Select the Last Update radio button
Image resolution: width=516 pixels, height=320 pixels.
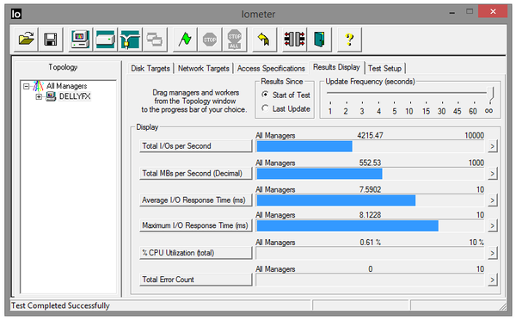[265, 108]
